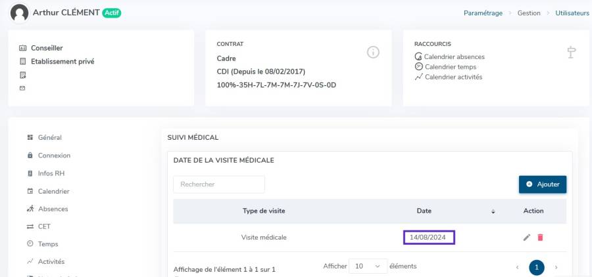Screen dimensions: 592x277
Task: Open Calendrier activités shortcut
Action: click(x=453, y=77)
